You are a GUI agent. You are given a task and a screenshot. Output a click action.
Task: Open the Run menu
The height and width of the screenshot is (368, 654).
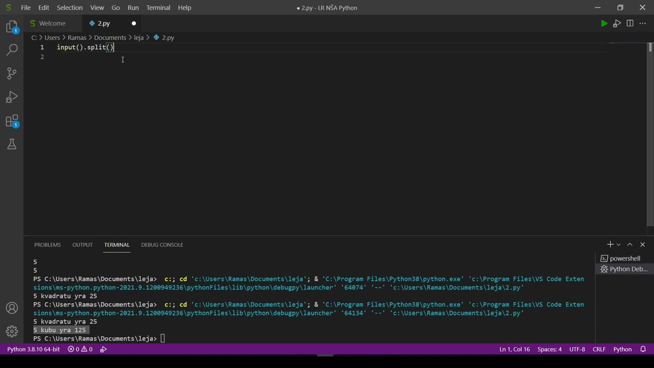click(133, 8)
